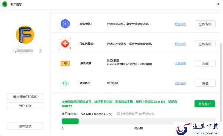The height and width of the screenshot is (136, 223).
Task: Click 开通花生资源包 description text
Action: (x=130, y=44)
